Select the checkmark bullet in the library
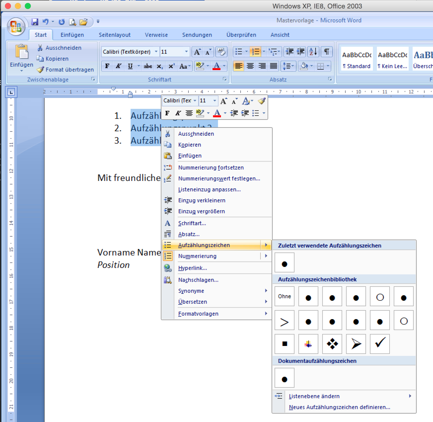 pos(380,344)
